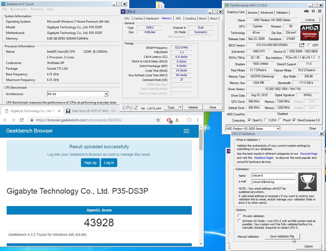
Task: Switch to the CPU-Z SPD tab
Action: coord(178,18)
